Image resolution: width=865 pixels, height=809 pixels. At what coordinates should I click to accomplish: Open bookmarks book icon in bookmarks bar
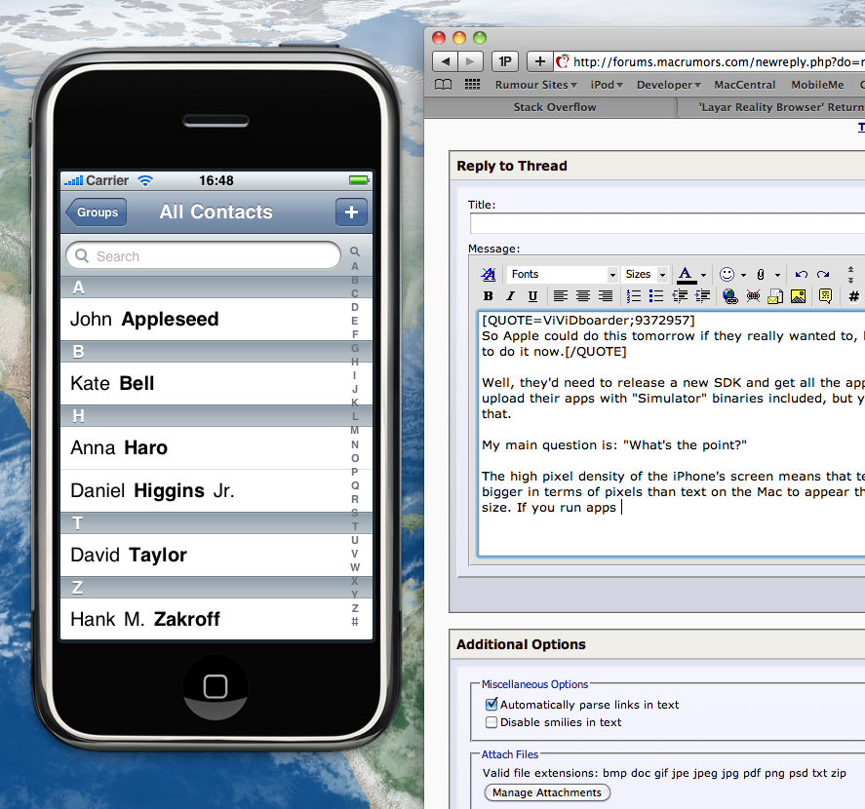coord(443,85)
